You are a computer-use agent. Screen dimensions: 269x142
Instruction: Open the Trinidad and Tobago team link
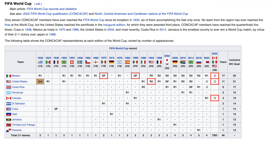click(23, 125)
